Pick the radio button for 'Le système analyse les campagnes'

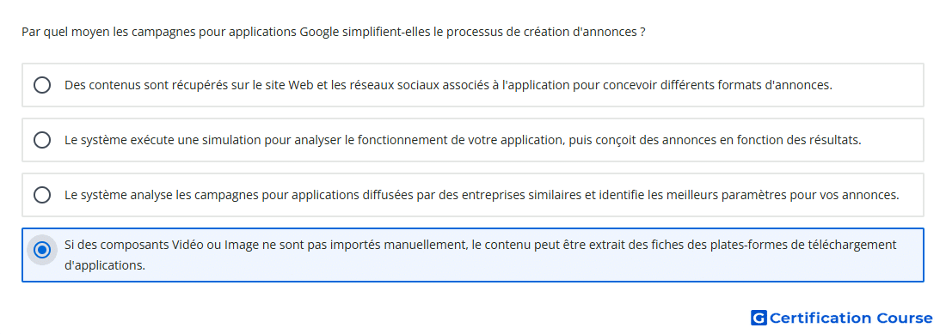point(42,195)
